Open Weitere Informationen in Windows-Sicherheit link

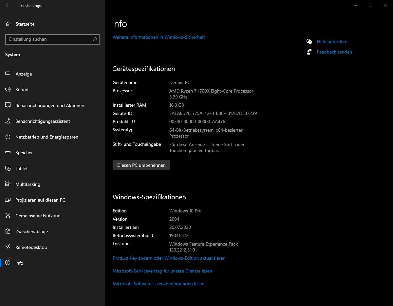(159, 37)
